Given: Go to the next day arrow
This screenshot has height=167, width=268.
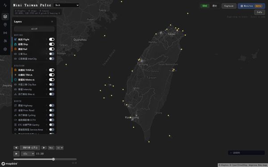Looking at the screenshot, I should 44,148.
